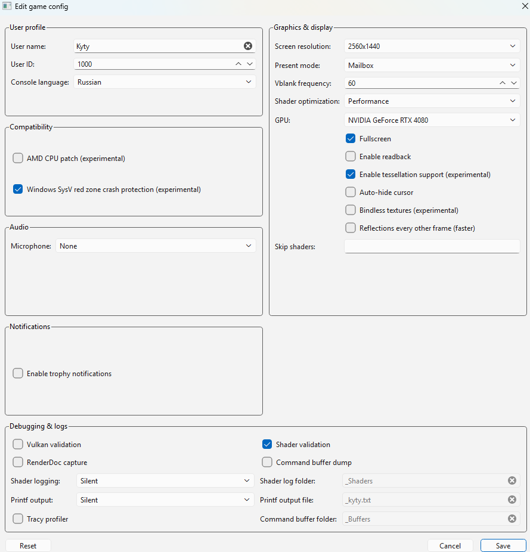Decrease the Vblank frequency value
530x552 pixels.
(514, 83)
